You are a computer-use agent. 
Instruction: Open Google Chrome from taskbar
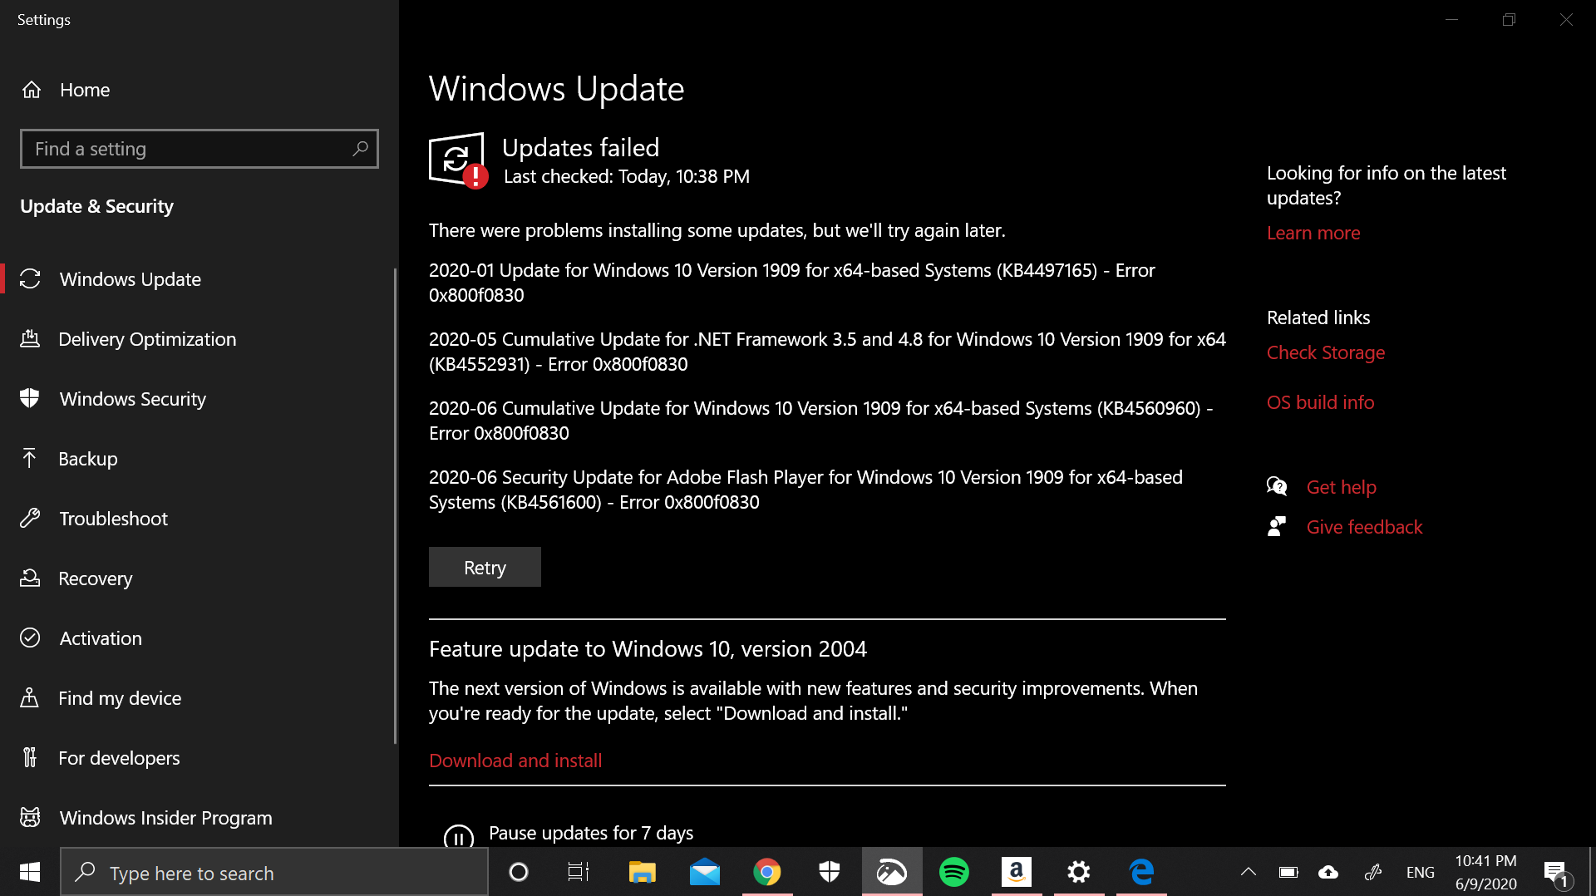pos(767,872)
